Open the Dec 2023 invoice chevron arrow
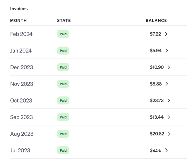Viewport: 187px width, 162px height. click(169, 67)
